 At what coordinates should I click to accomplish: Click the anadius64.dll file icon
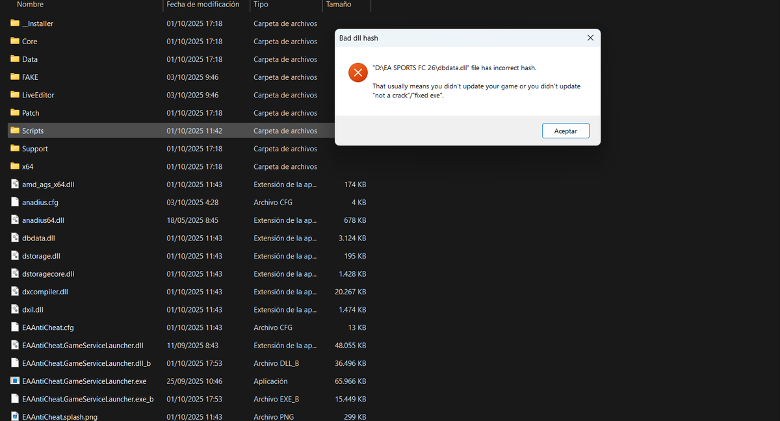click(x=15, y=220)
